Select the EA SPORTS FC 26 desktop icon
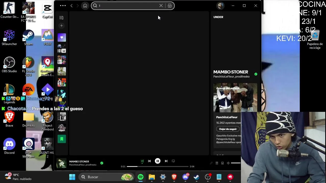The height and width of the screenshot is (183, 326). [28, 12]
